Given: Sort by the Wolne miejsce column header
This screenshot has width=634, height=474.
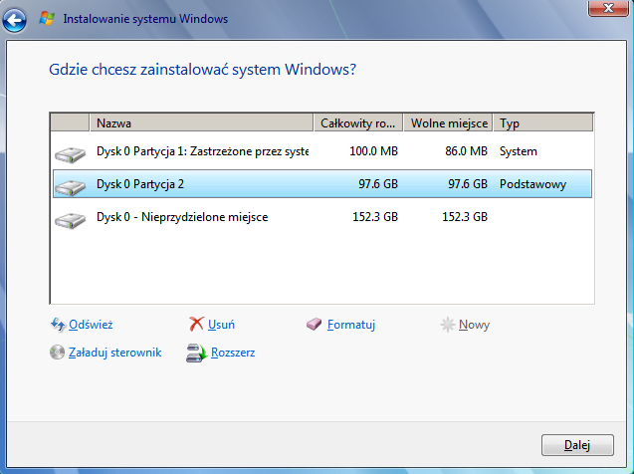Looking at the screenshot, I should click(x=448, y=122).
